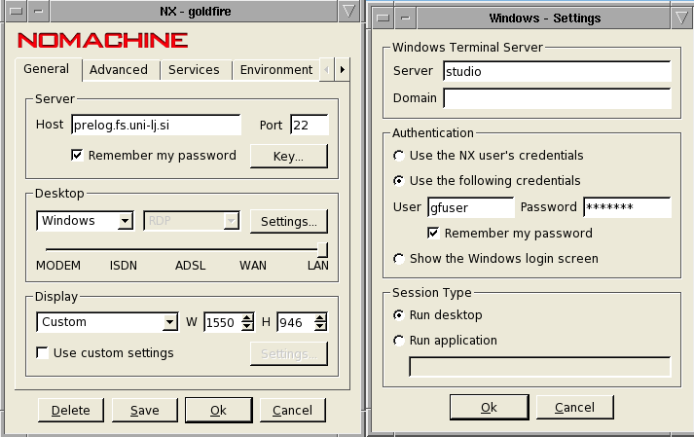
Task: Click the connection speed slider at LAN
Action: pos(321,250)
